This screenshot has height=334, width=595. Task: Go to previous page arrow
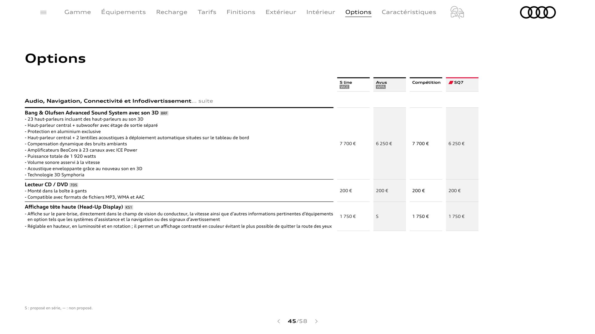[x=278, y=321]
